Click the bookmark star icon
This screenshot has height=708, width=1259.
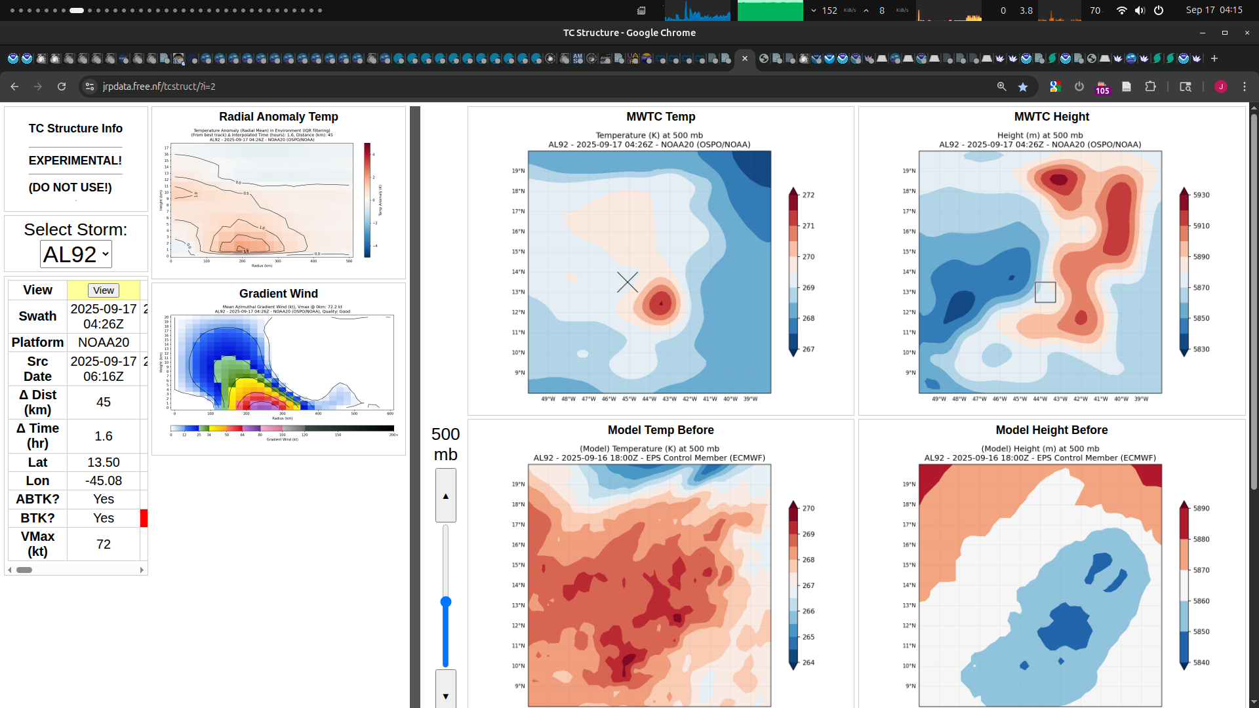[x=1023, y=87]
